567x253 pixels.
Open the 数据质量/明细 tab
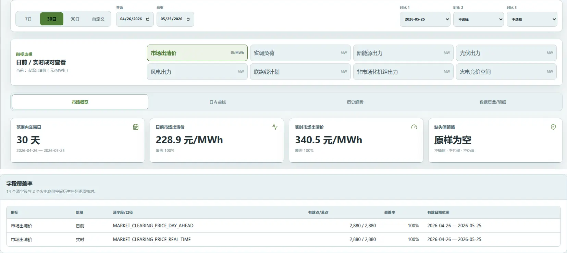tap(493, 102)
